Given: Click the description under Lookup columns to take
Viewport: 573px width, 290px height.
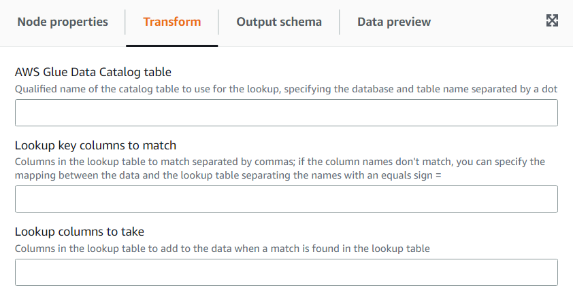Looking at the screenshot, I should [x=223, y=249].
